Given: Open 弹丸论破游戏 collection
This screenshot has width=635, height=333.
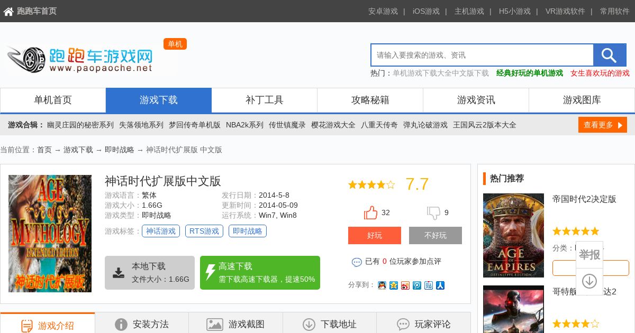Looking at the screenshot, I should [425, 125].
